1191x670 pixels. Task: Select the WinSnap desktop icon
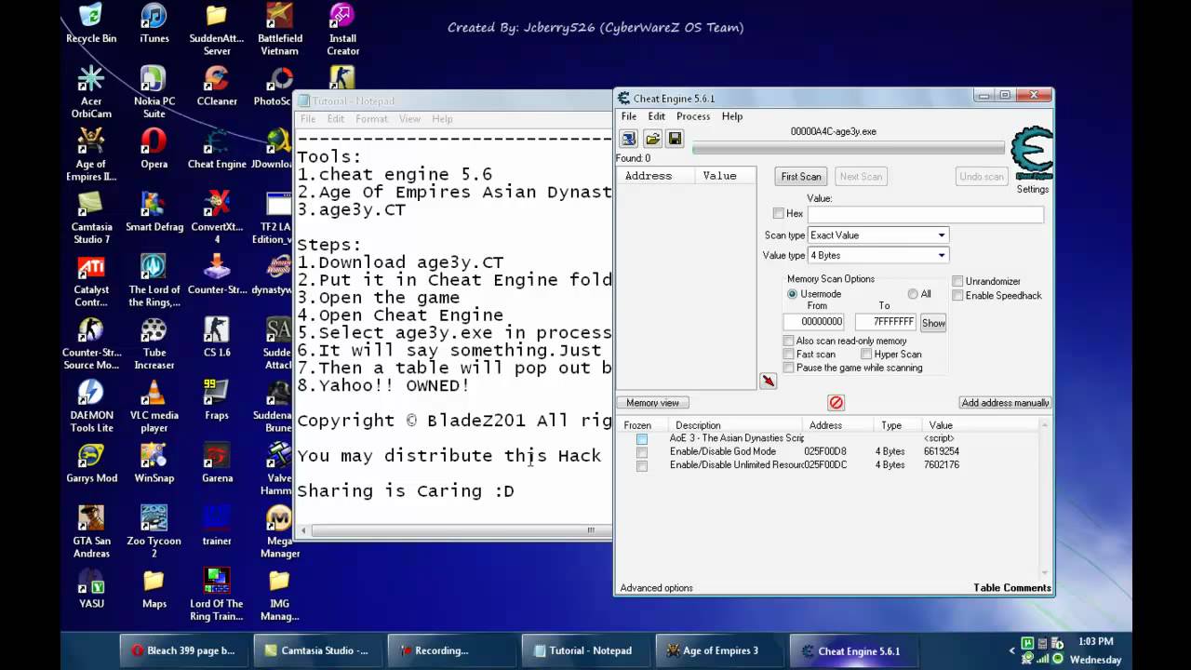pyautogui.click(x=154, y=464)
